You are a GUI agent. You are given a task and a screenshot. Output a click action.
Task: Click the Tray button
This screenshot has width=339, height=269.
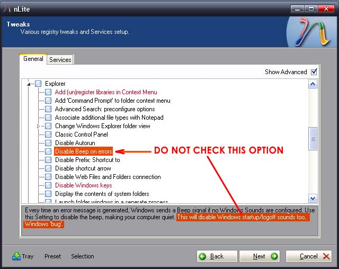pyautogui.click(x=23, y=256)
